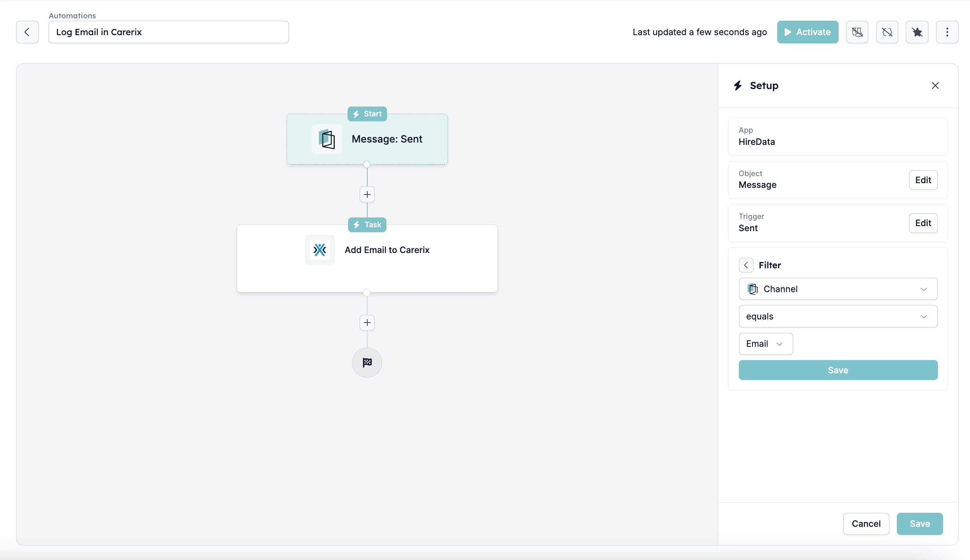Select the Message: Sent start node

(367, 139)
